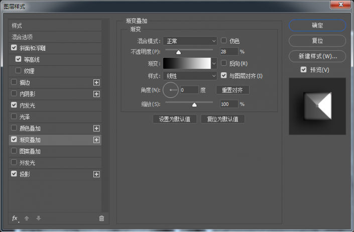Enable the 描边 checkbox
This screenshot has width=354, height=232.
tap(14, 82)
